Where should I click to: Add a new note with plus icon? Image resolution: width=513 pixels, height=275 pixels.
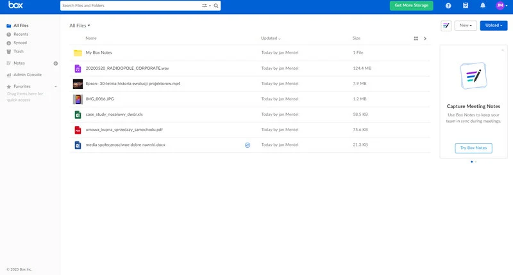point(55,63)
